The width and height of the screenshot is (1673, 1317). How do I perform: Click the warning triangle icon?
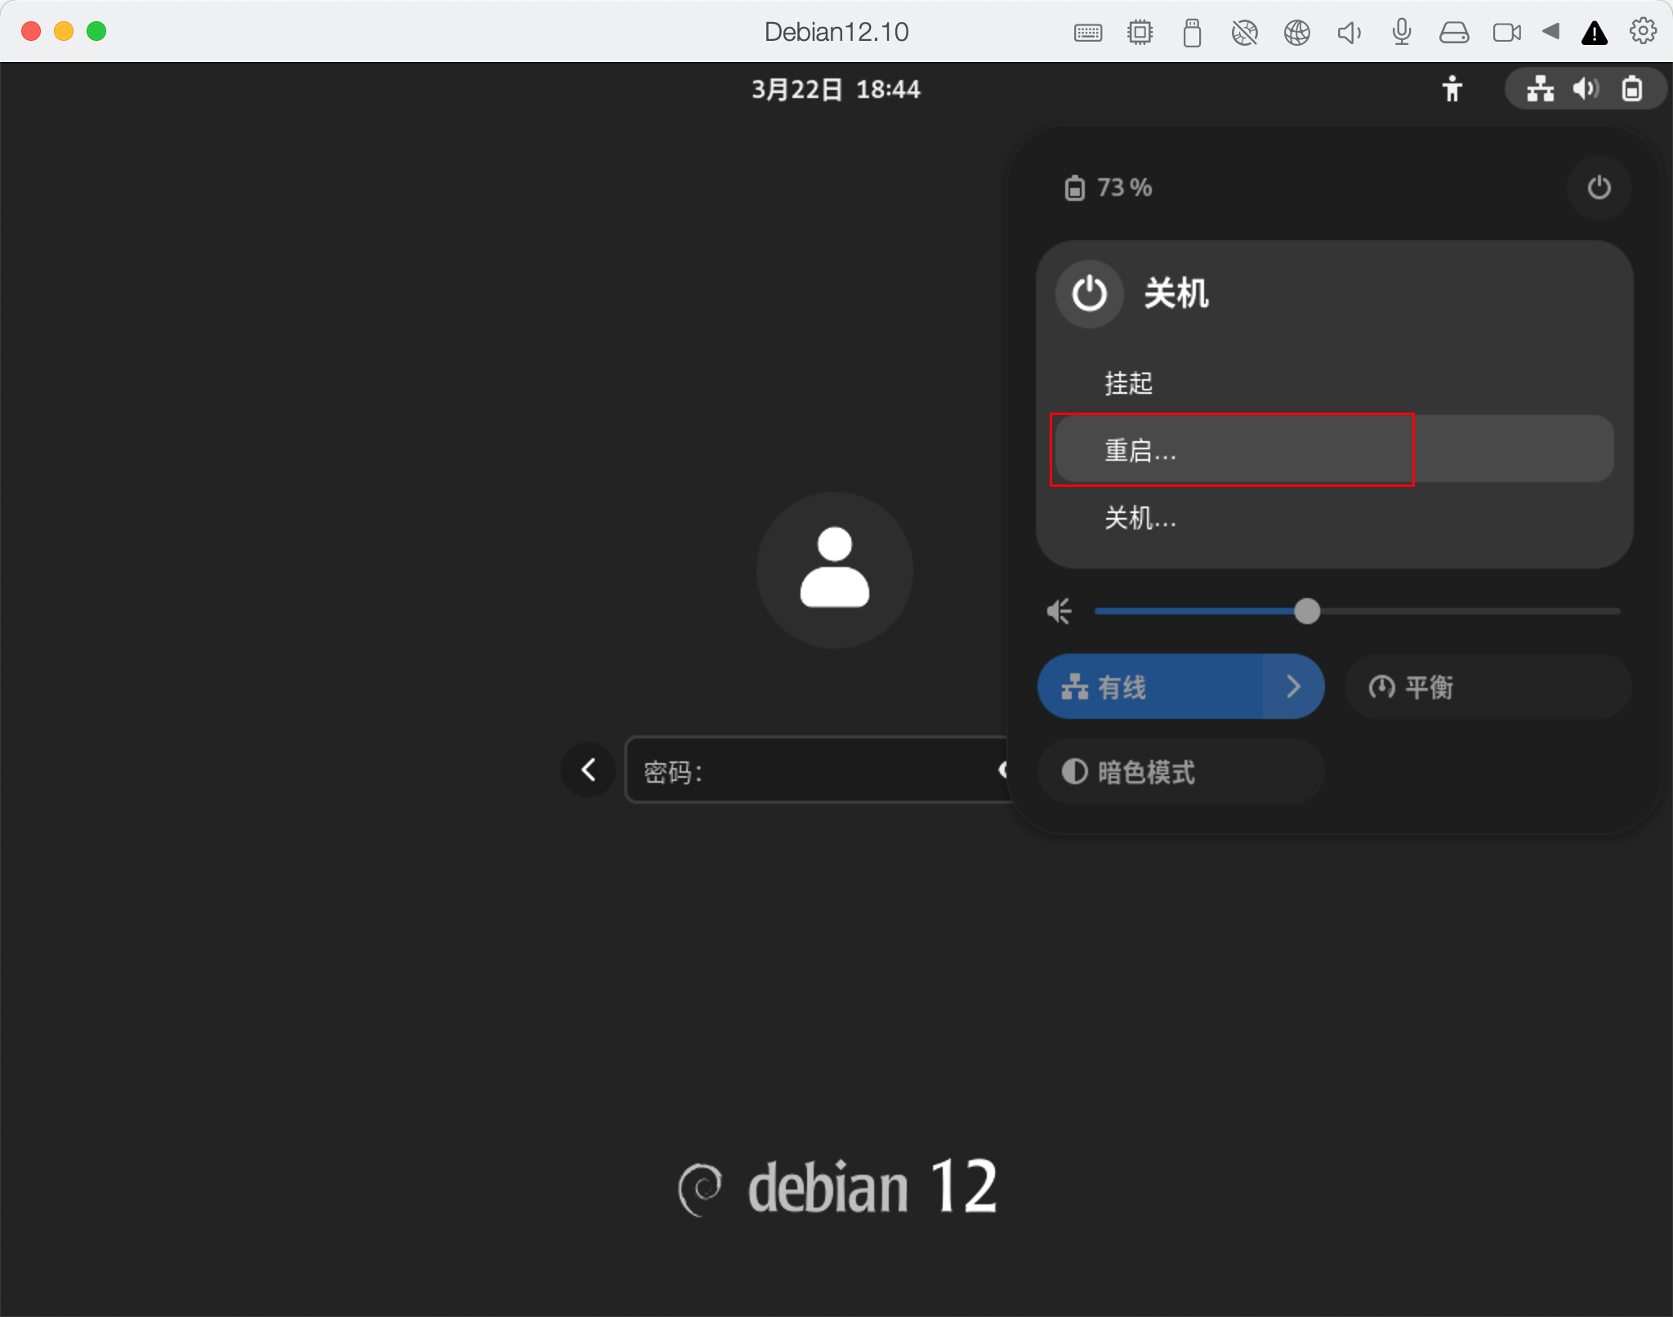[1594, 33]
